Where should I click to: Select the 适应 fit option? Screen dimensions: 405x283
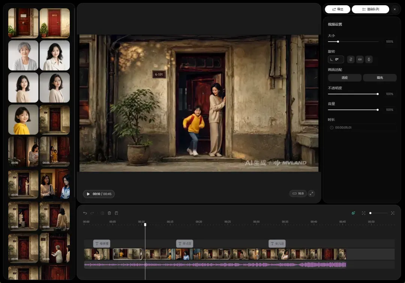click(345, 78)
